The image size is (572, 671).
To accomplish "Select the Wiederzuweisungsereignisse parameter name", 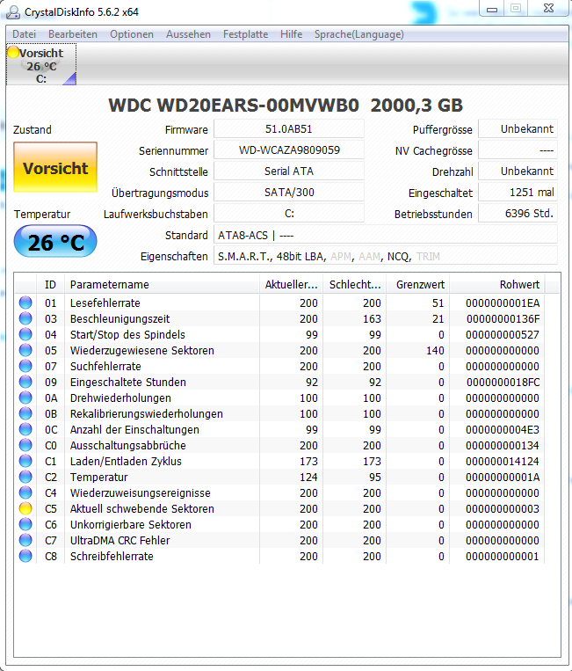I will click(141, 493).
